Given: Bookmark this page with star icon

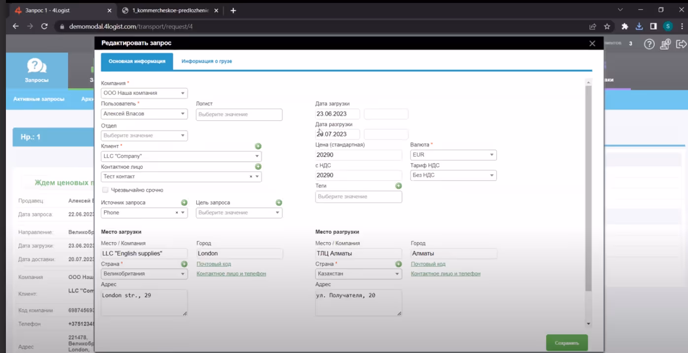Looking at the screenshot, I should 607,26.
